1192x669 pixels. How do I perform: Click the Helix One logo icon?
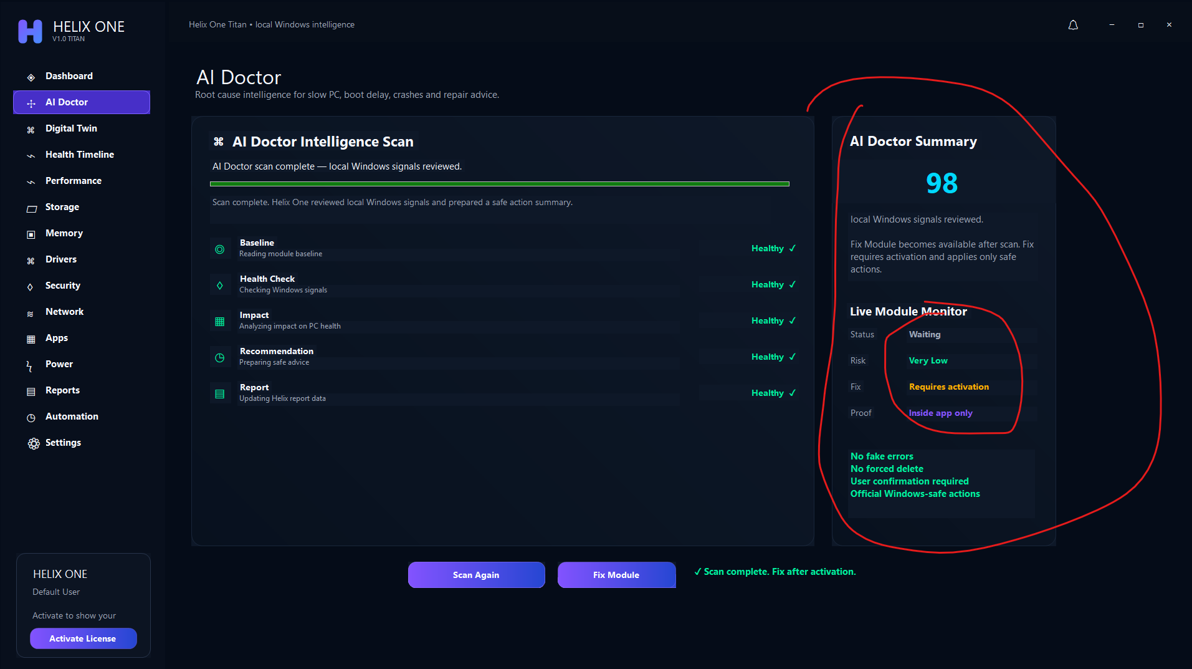click(30, 31)
